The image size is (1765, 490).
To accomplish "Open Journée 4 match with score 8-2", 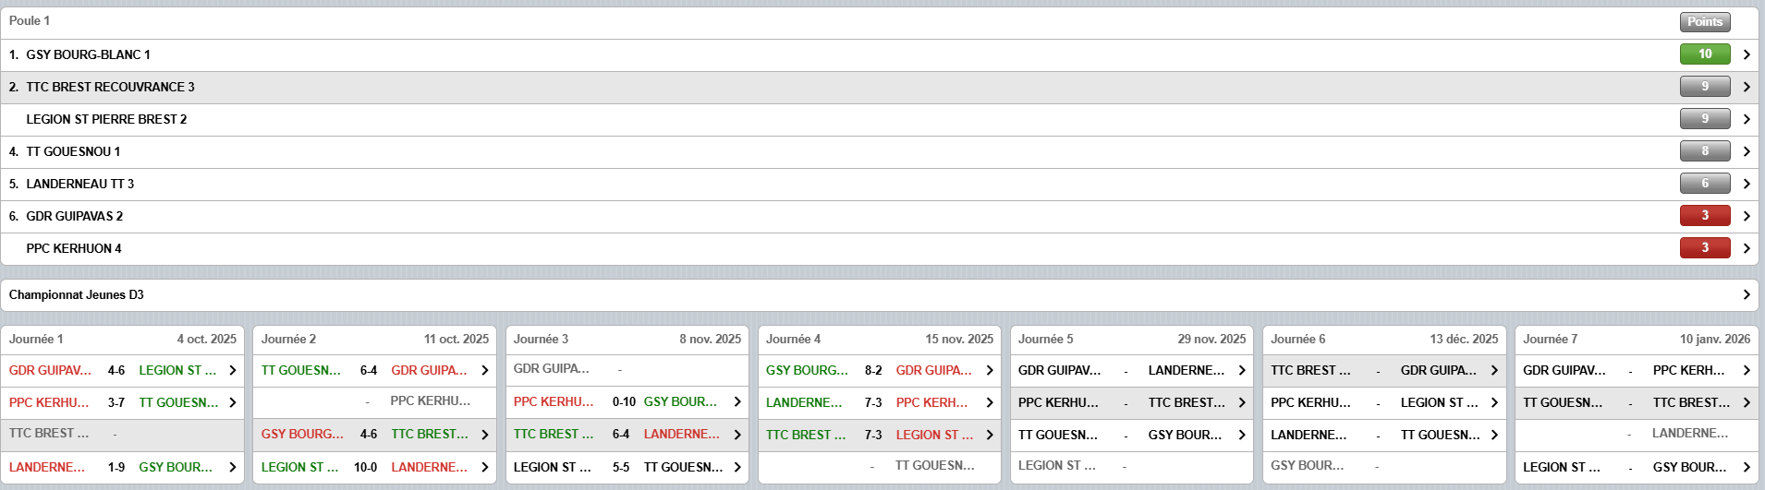I will tap(879, 370).
